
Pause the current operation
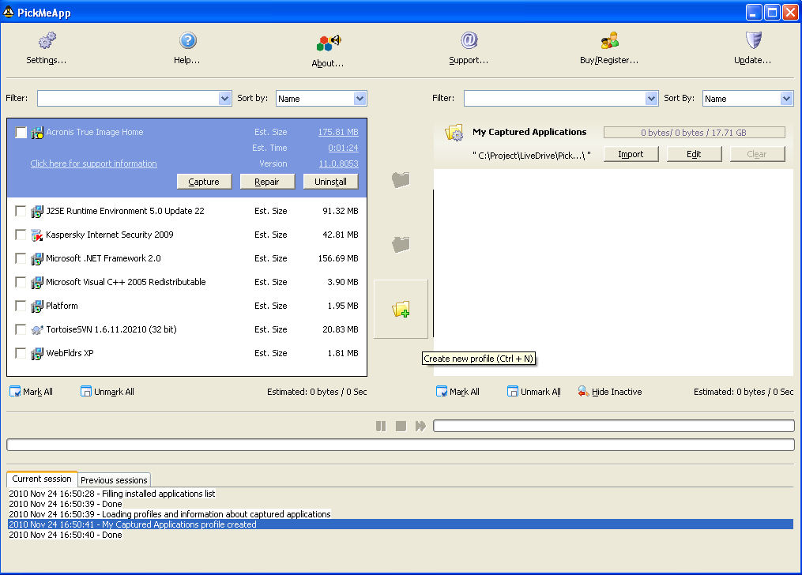[x=381, y=426]
